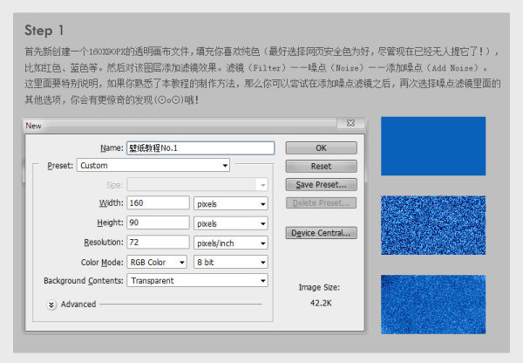Click the OK button
Screen dimensions: 523x363
point(321,148)
